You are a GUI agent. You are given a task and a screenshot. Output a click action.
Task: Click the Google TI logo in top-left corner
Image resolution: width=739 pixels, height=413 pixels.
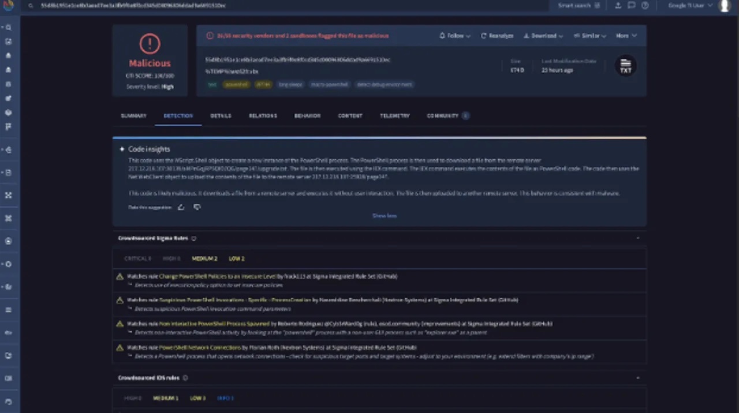tap(8, 5)
